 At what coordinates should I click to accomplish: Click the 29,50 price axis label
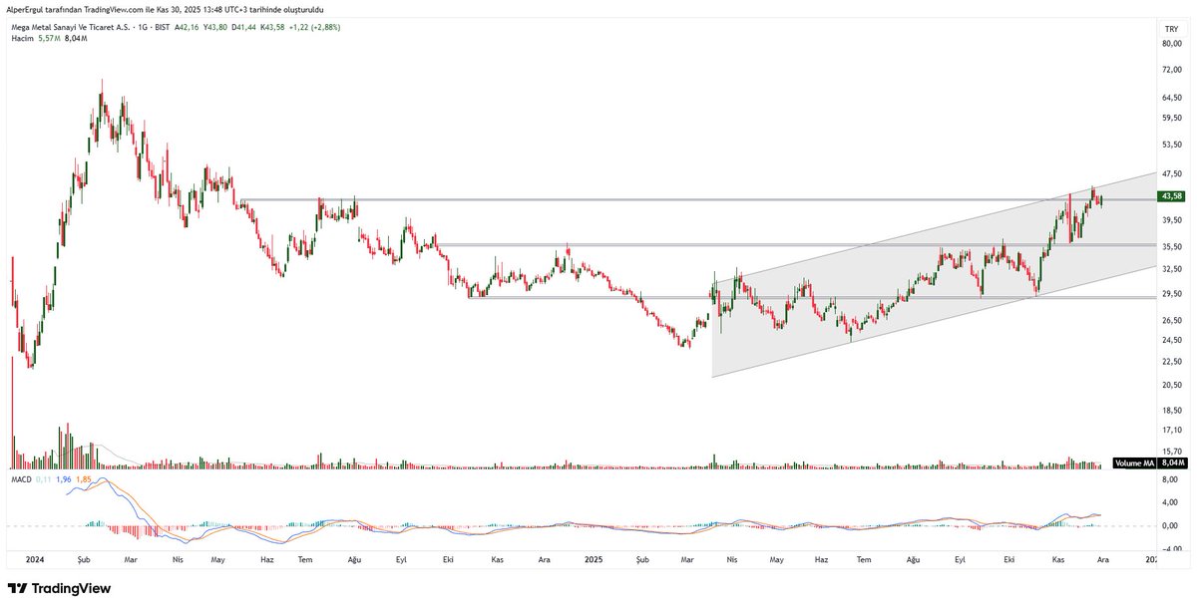[x=1171, y=293]
